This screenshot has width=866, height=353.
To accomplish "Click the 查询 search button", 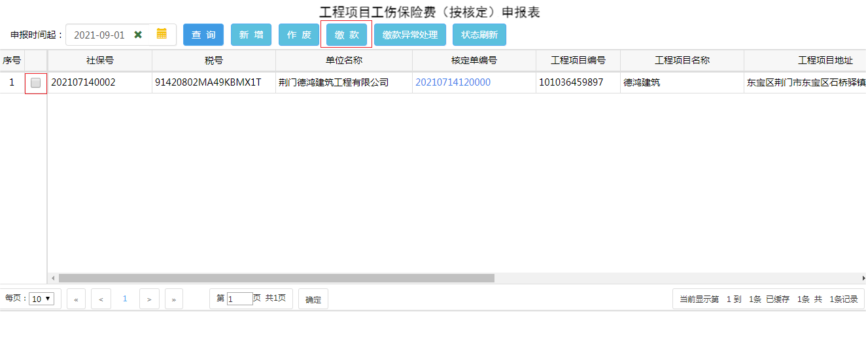I will click(203, 35).
